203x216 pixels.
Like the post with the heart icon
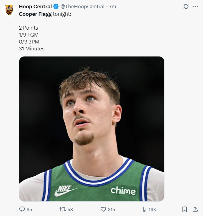tap(103, 209)
